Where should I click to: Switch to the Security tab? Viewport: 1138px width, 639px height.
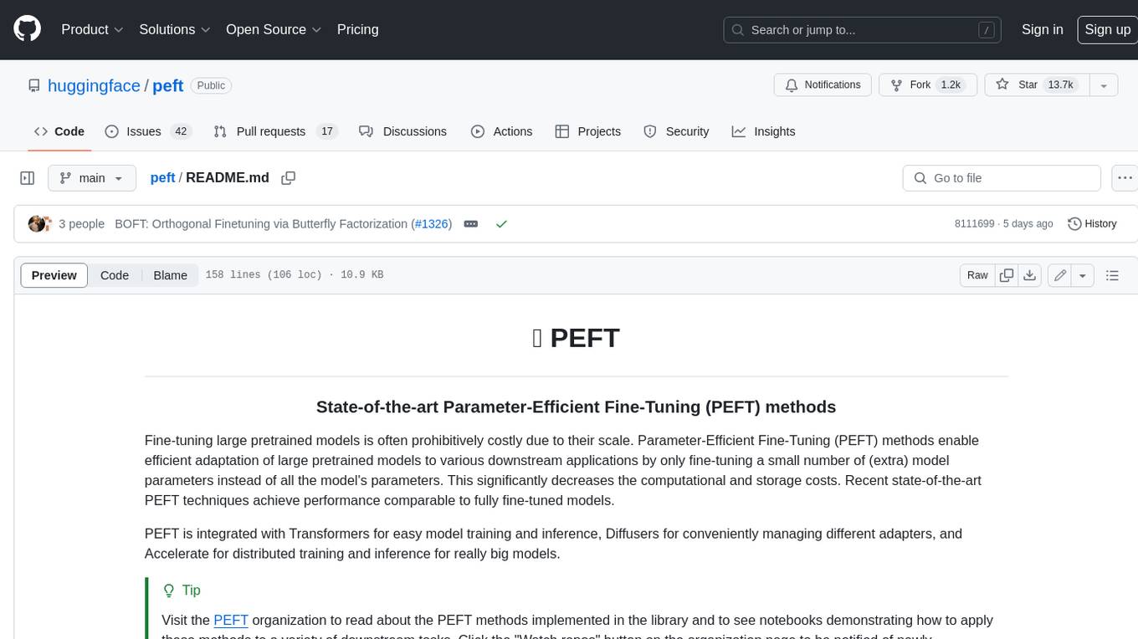676,131
